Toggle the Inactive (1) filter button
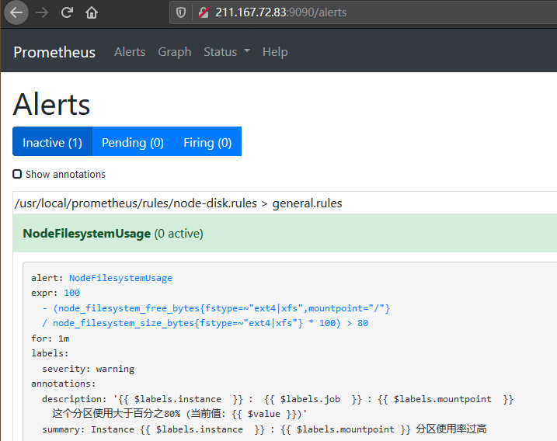This screenshot has width=557, height=441. point(52,142)
